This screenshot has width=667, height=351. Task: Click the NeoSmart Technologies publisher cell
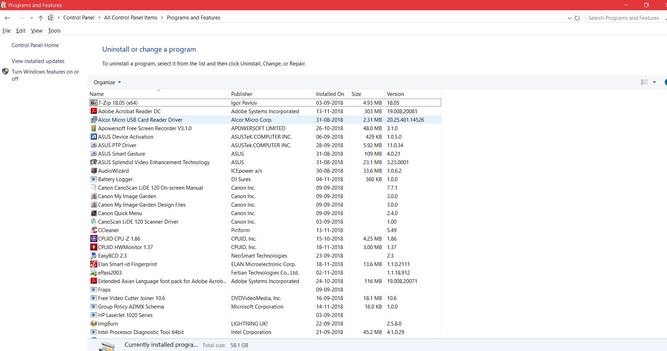coord(259,255)
